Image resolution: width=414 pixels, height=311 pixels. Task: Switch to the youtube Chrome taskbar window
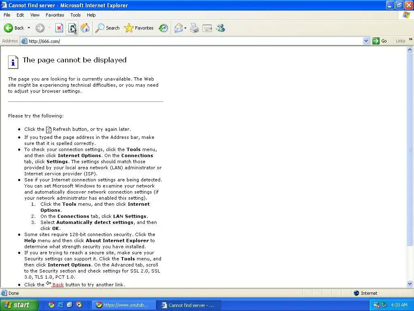123,305
